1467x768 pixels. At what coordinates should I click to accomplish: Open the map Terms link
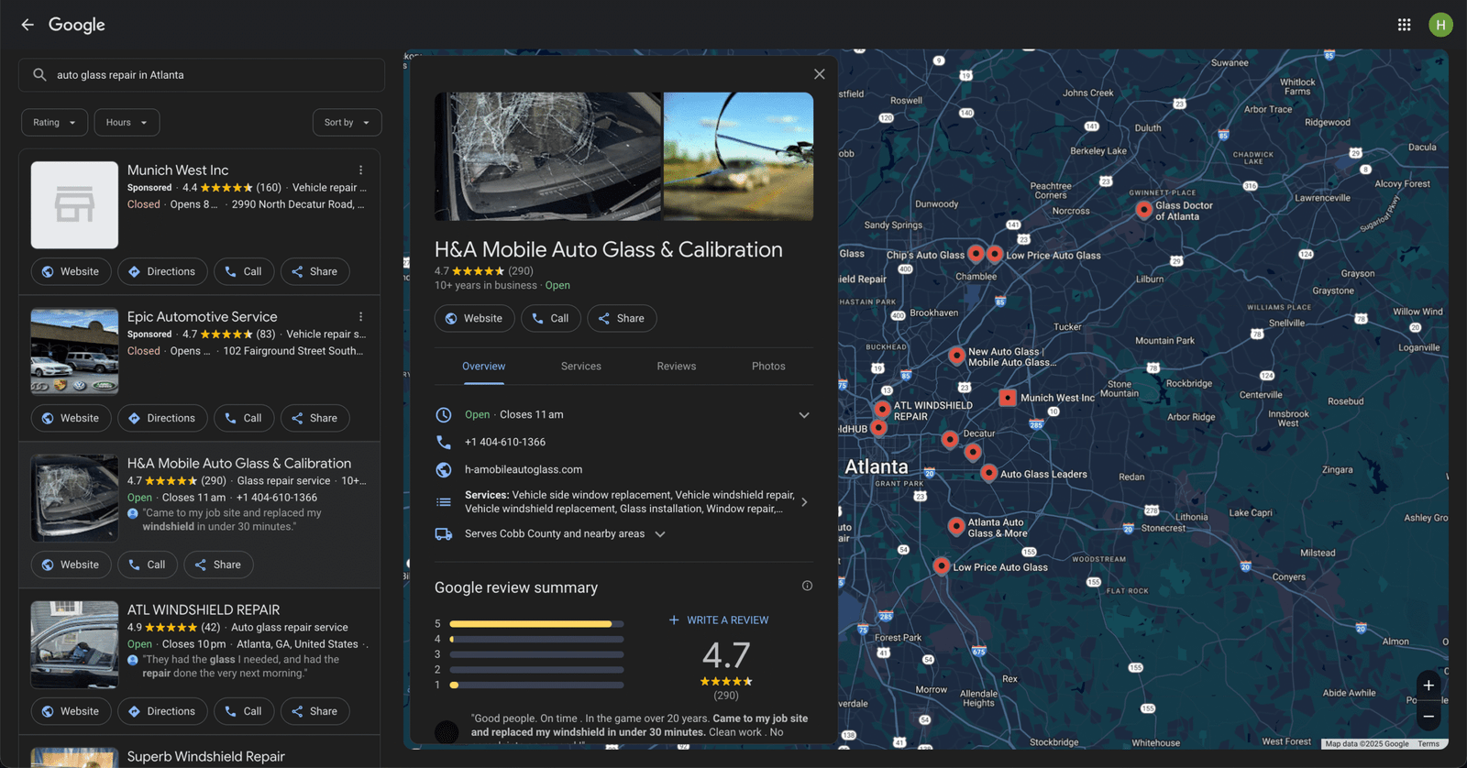point(1428,744)
